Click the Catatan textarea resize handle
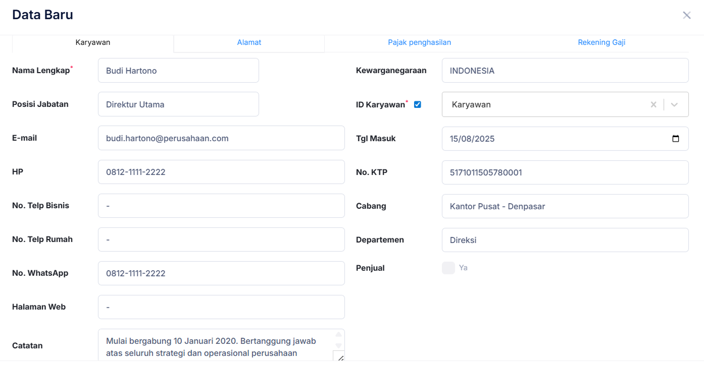This screenshot has width=704, height=366. pyautogui.click(x=340, y=357)
